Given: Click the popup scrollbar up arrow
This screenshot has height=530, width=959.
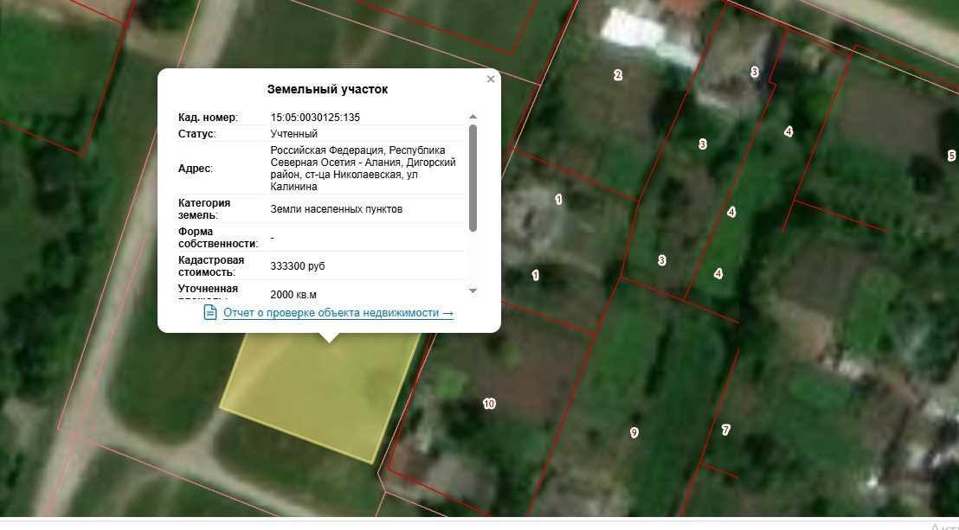Looking at the screenshot, I should tap(473, 116).
